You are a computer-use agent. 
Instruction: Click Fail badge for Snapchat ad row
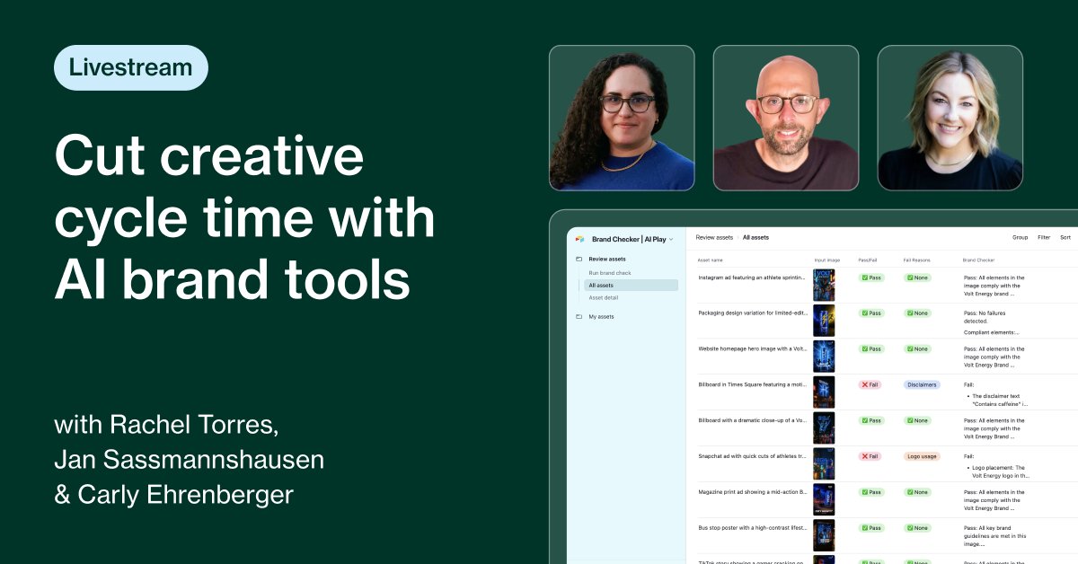870,456
